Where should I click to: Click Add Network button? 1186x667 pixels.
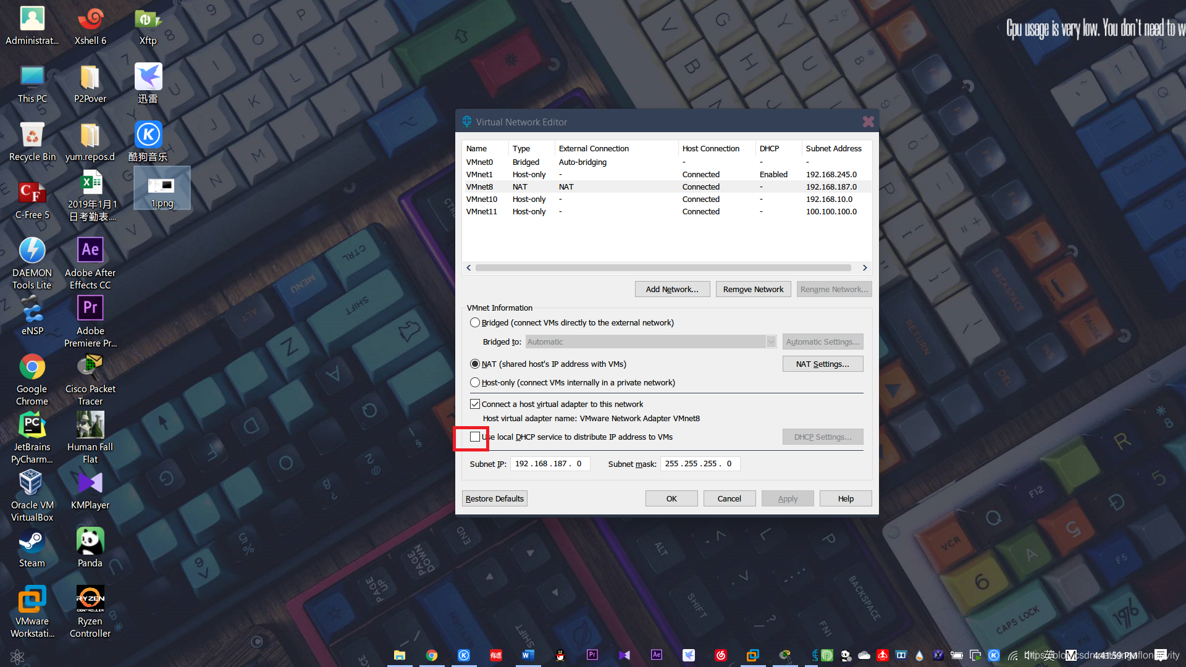(x=673, y=289)
